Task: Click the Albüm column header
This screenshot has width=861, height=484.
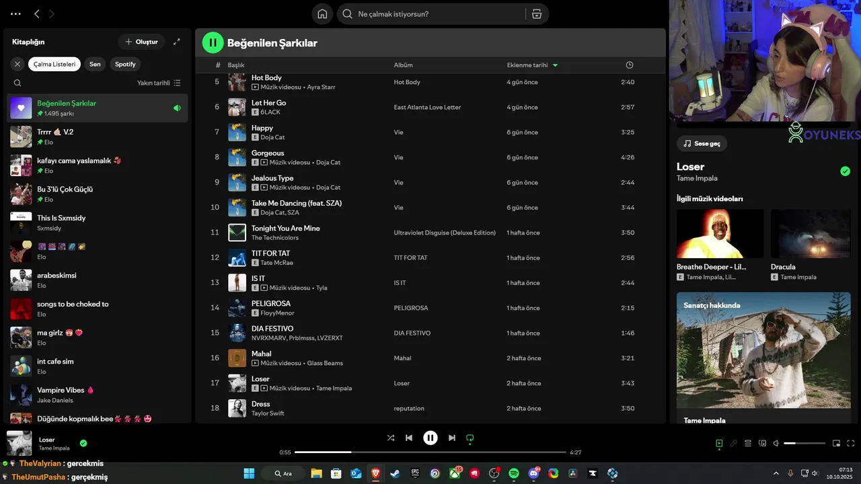Action: (x=403, y=65)
